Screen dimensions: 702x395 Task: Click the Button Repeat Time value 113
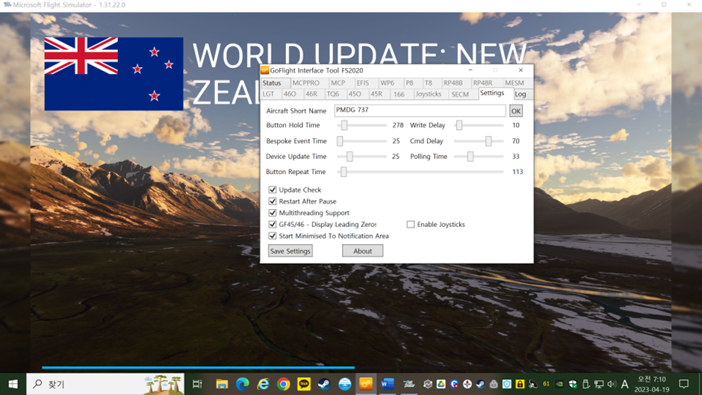[518, 172]
